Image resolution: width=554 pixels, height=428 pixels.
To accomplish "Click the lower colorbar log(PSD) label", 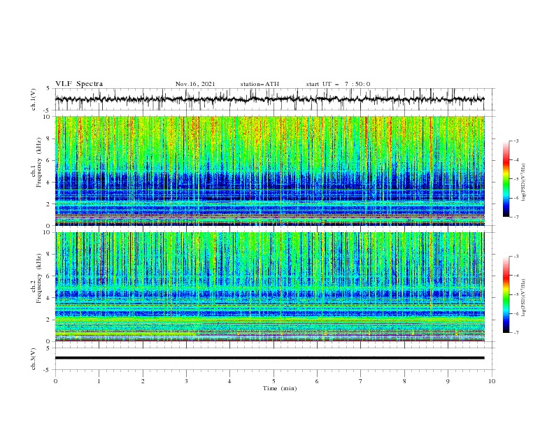I will point(524,298).
